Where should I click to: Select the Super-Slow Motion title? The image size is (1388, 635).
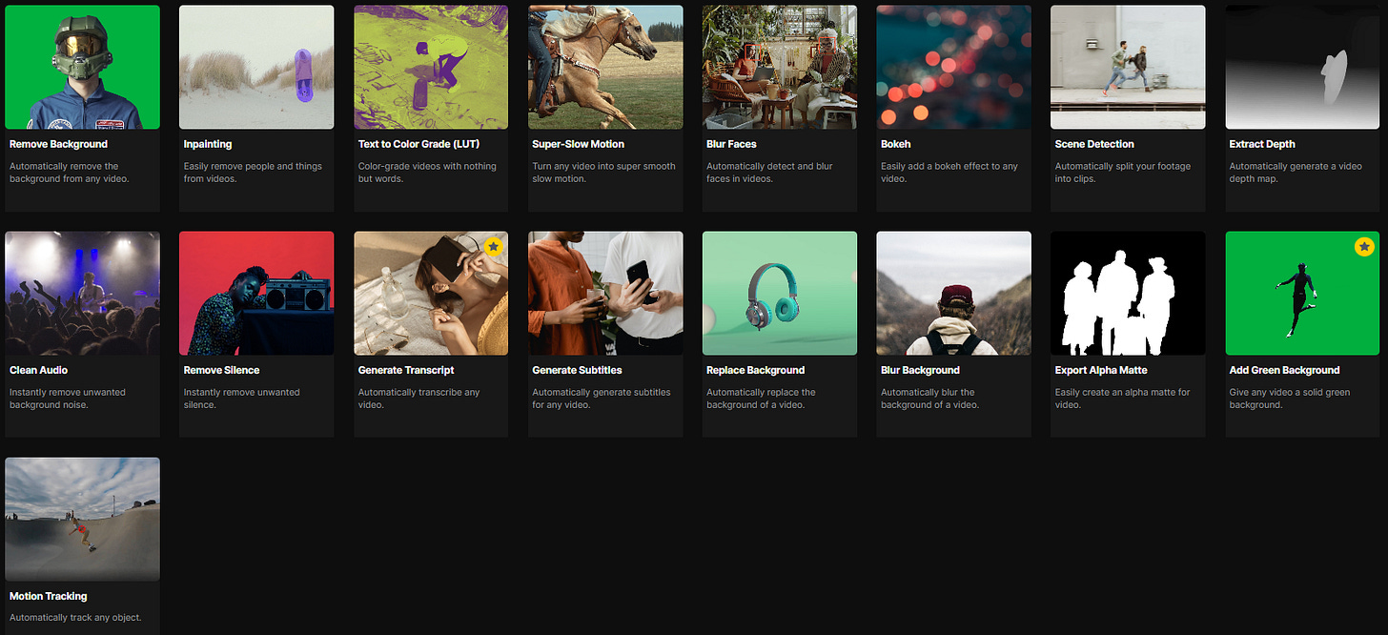click(x=579, y=144)
